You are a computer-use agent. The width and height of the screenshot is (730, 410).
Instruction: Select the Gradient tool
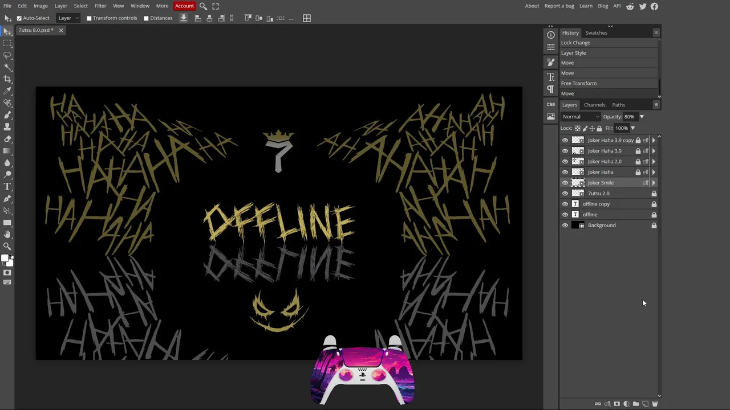tap(7, 151)
